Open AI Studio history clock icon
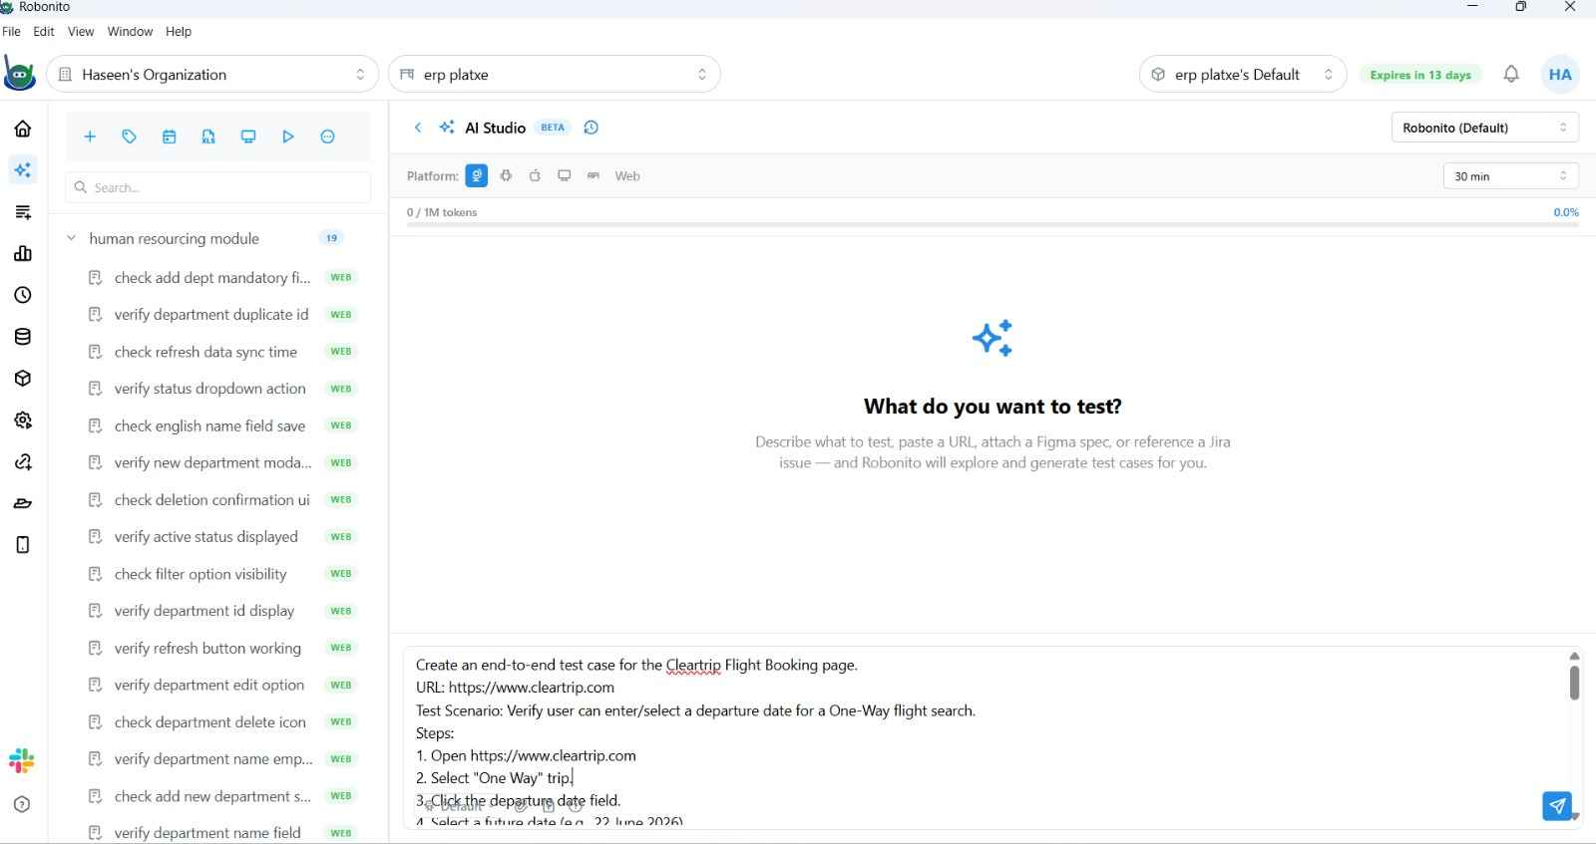The height and width of the screenshot is (844, 1596). [x=592, y=128]
